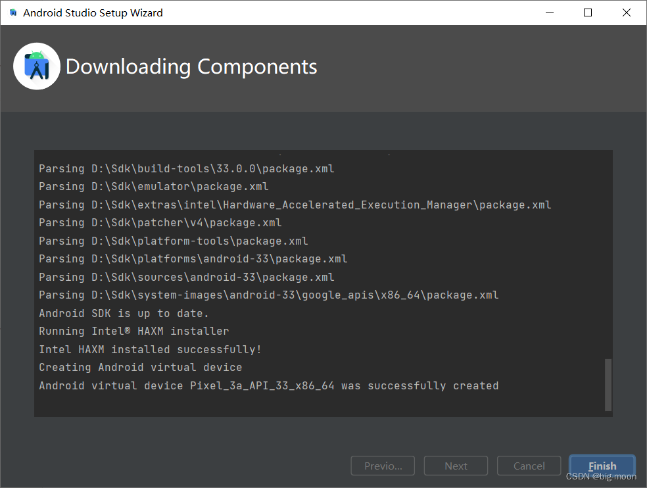Click 'Running Intel® HAXM installer' line
The height and width of the screenshot is (488, 647).
133,331
